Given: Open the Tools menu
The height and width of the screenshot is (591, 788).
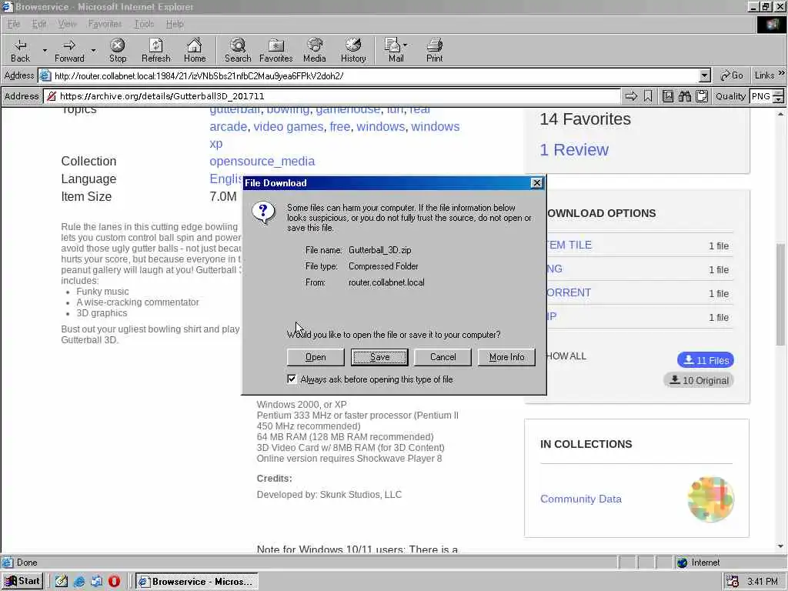Looking at the screenshot, I should (x=144, y=24).
